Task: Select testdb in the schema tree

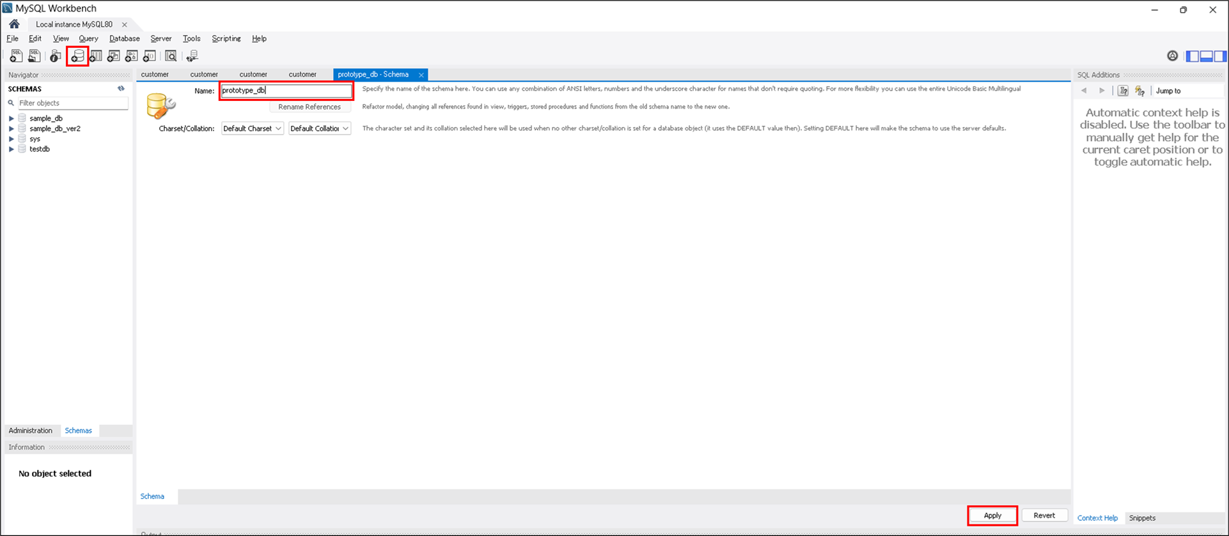Action: [x=40, y=149]
